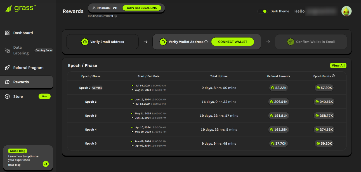Click the Epoch 6 row label

(x=91, y=102)
